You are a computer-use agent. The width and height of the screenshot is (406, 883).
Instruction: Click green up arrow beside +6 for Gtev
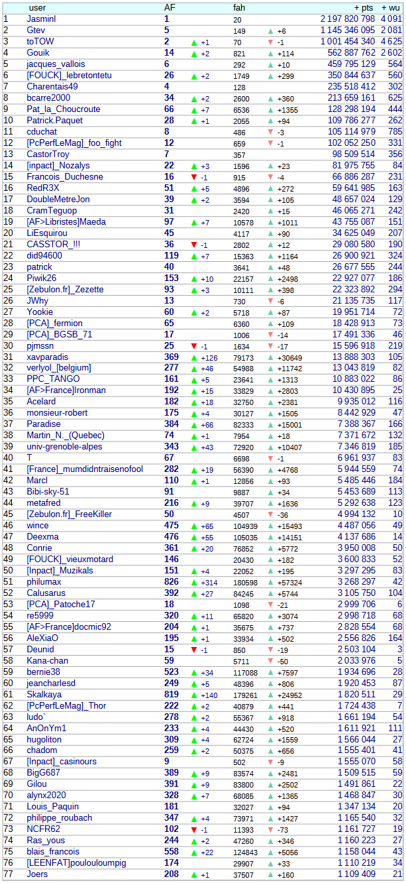270,30
